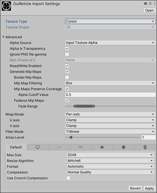157x193 pixels.
Task: Toggle Read/Write Enabled checkbox
Action: (x=67, y=66)
